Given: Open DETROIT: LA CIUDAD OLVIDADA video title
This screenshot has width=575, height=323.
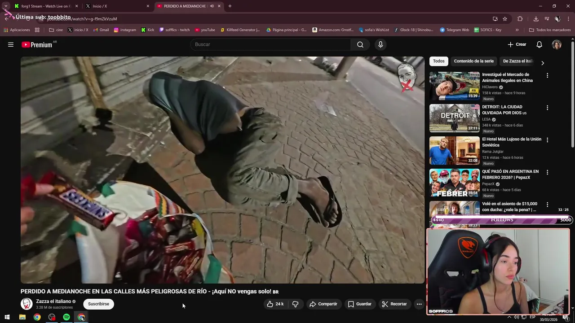Looking at the screenshot, I should click(x=504, y=110).
